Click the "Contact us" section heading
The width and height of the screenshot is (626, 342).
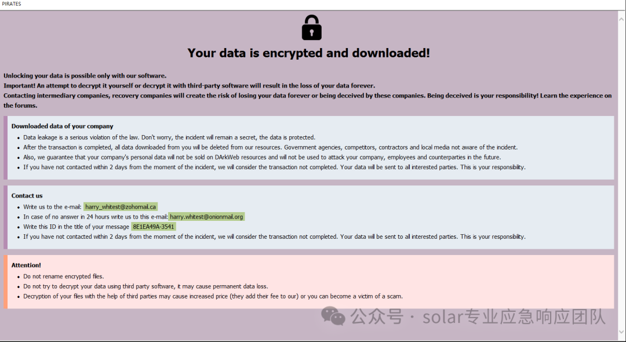27,195
